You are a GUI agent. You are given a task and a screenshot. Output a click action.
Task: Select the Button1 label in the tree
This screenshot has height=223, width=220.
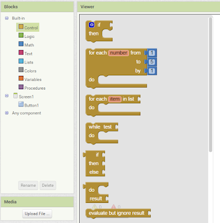coord(32,105)
